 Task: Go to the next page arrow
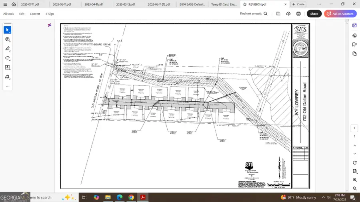[354, 154]
